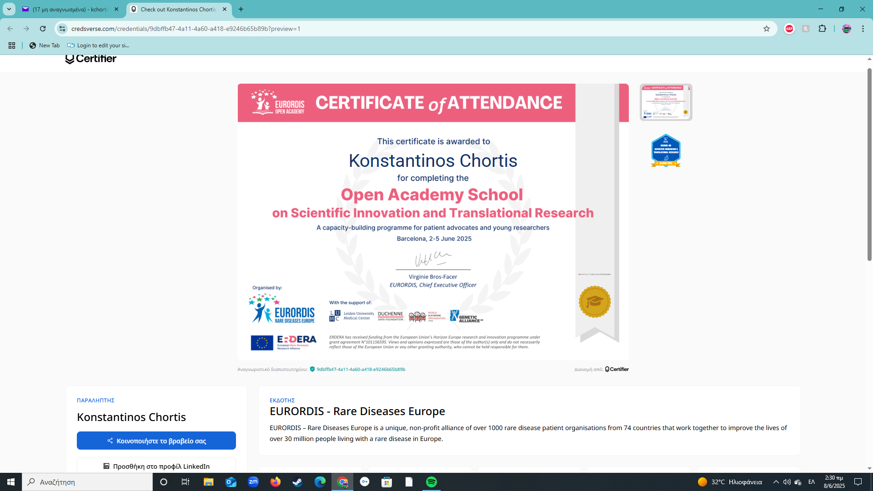Image resolution: width=873 pixels, height=491 pixels.
Task: Click the Certifier logo in page header
Action: 91,59
